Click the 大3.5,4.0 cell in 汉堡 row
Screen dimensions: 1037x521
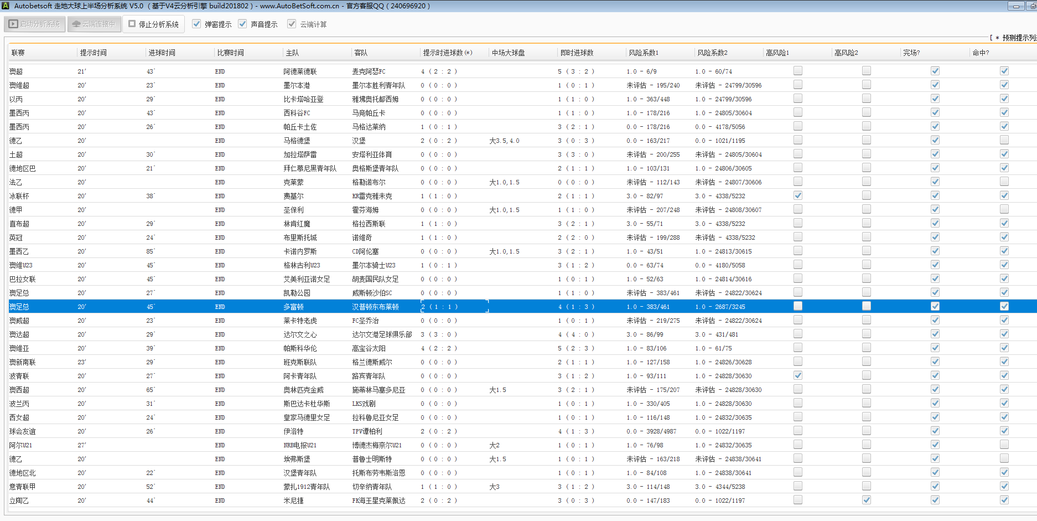point(504,141)
